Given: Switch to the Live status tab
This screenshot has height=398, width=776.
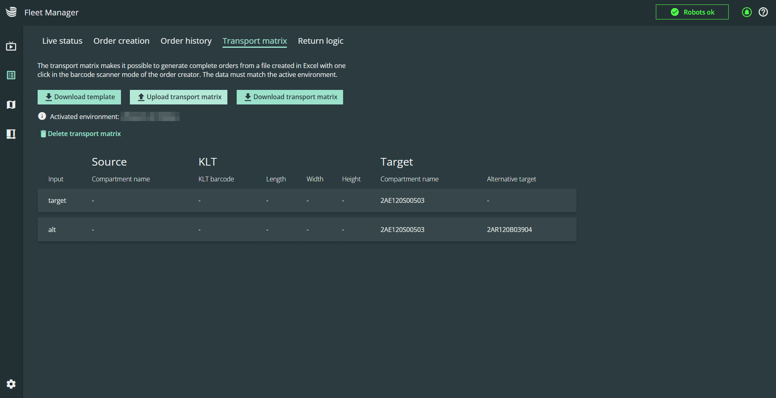Looking at the screenshot, I should point(62,41).
